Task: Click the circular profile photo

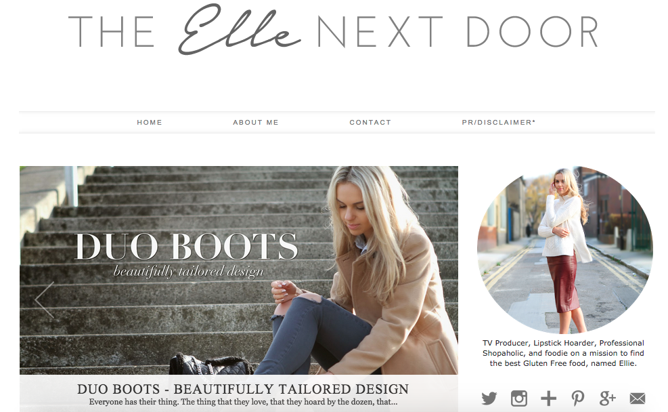Action: tap(564, 249)
